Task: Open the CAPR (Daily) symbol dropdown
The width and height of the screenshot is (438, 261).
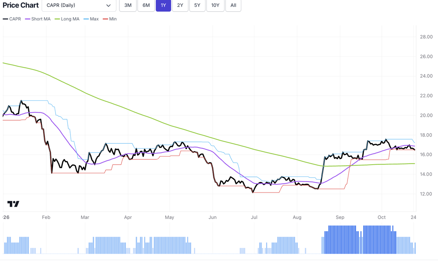Action: click(79, 5)
